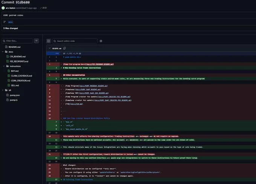Click the hunk header line '@@ -1,202 +1,94 @@'
This screenshot has width=256, height=184.
pos(72,53)
